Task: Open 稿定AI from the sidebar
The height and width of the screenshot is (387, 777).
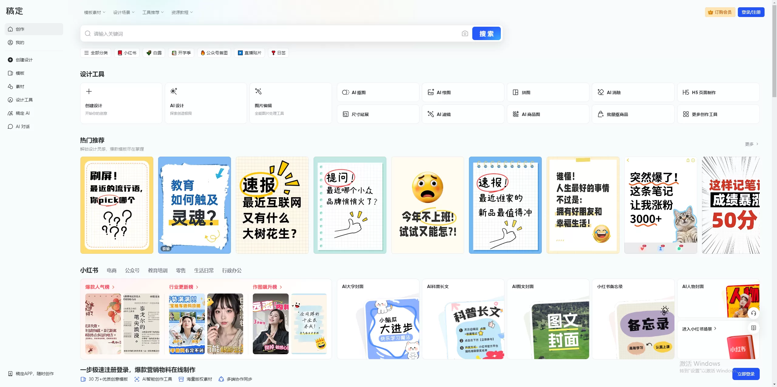Action: [22, 113]
